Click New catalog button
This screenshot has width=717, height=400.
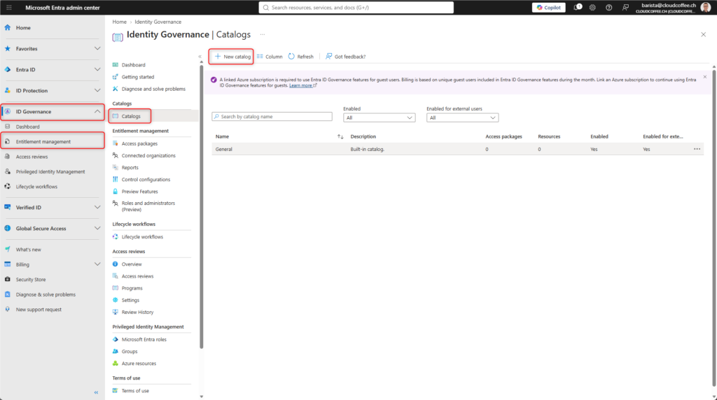coord(232,57)
